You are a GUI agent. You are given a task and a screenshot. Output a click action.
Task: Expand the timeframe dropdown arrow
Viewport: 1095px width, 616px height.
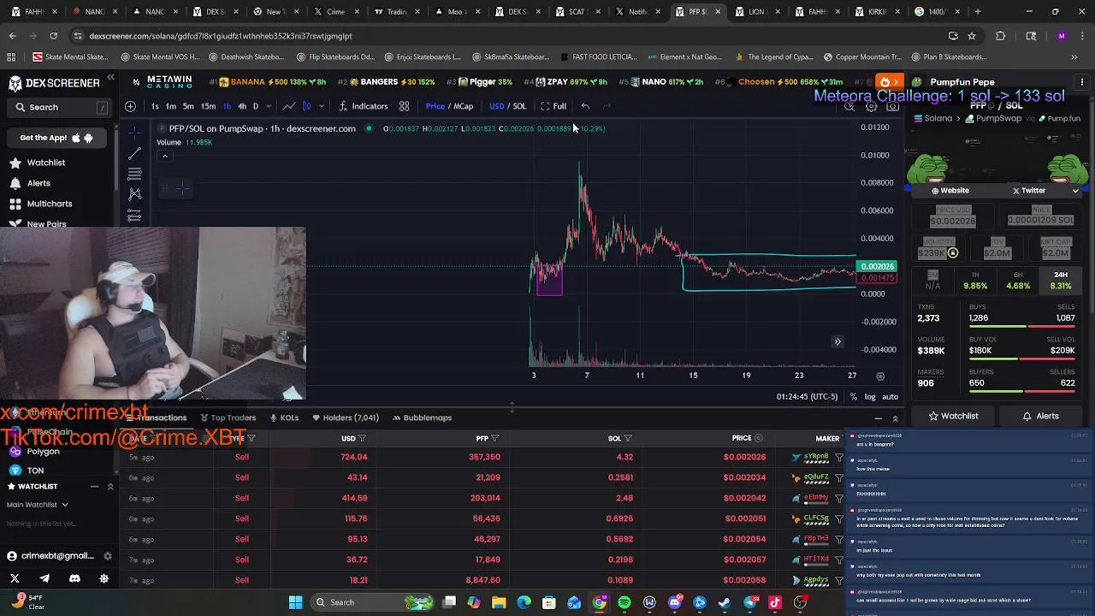pyautogui.click(x=268, y=106)
